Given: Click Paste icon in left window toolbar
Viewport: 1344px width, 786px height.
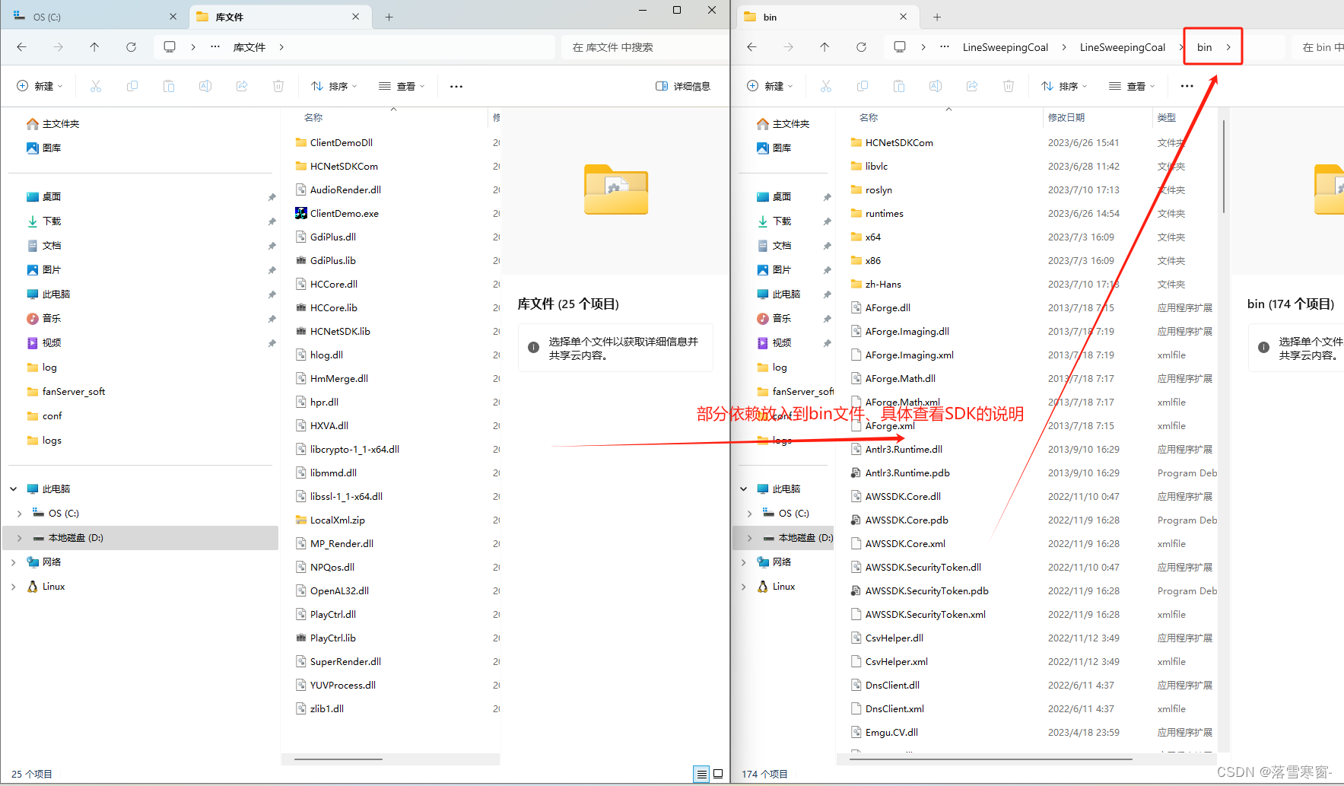Looking at the screenshot, I should click(169, 86).
